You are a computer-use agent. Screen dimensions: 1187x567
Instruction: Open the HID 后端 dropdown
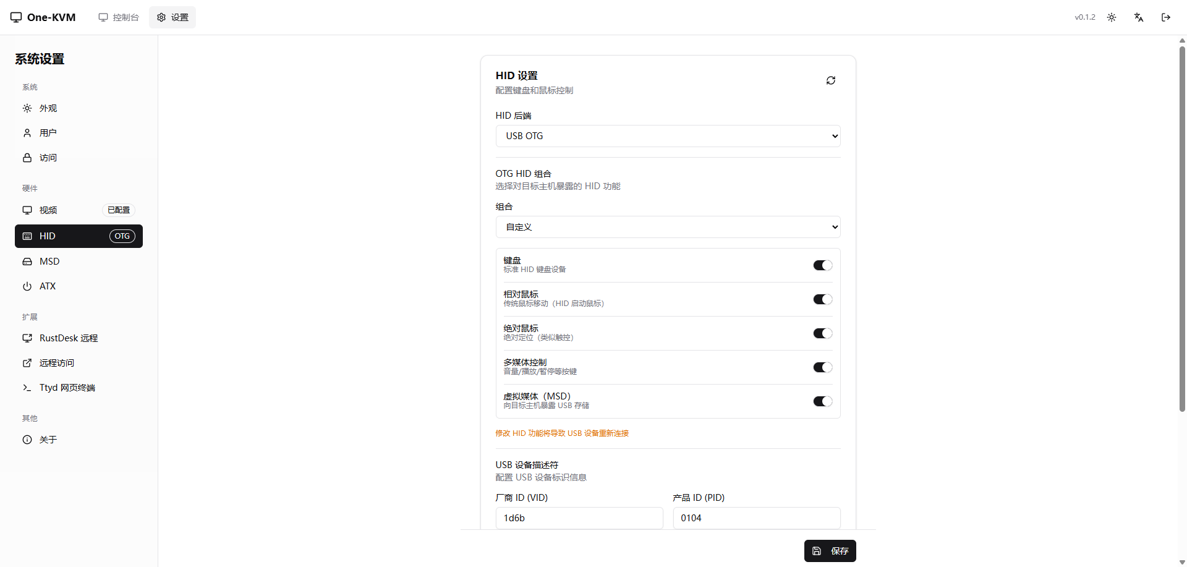click(668, 136)
